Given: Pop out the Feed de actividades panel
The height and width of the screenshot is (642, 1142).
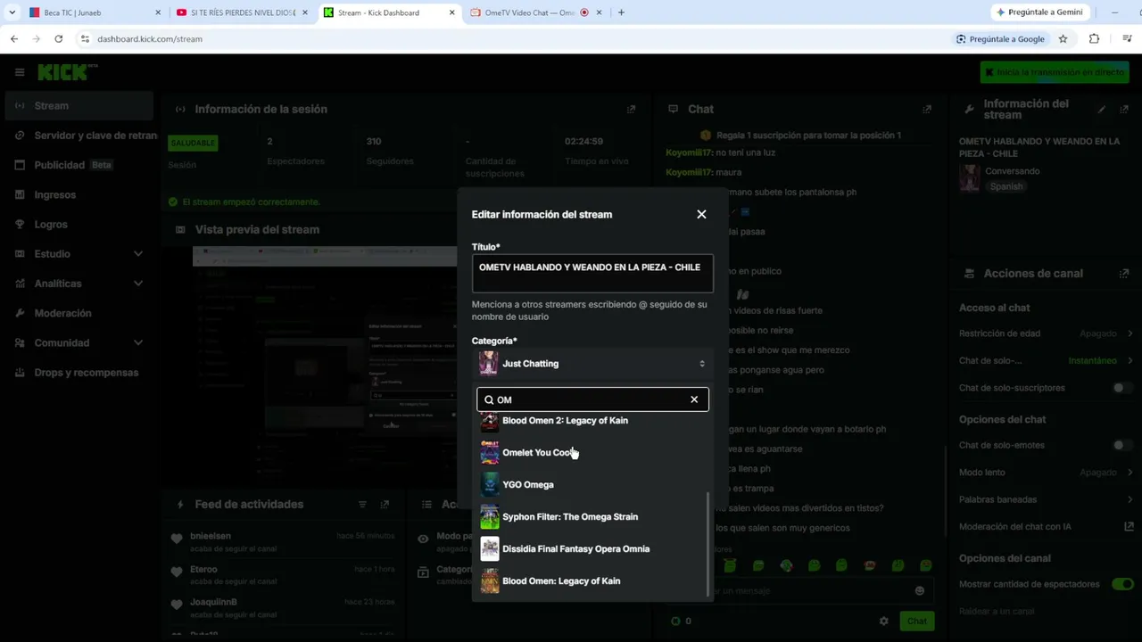Looking at the screenshot, I should [385, 505].
